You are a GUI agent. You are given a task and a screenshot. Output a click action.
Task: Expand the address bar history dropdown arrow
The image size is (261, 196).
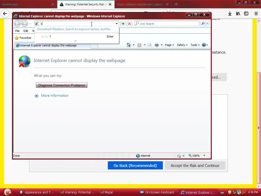point(116,24)
